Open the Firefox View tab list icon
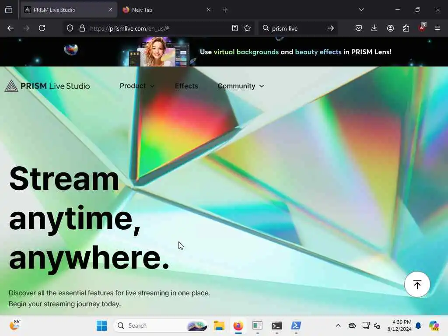 (9, 10)
